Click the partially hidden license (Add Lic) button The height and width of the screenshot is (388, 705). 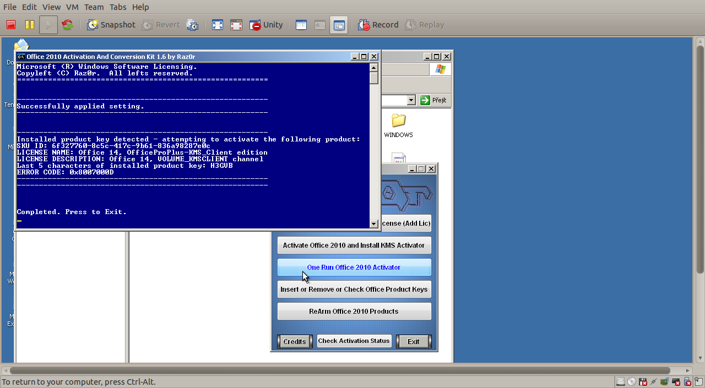click(406, 223)
